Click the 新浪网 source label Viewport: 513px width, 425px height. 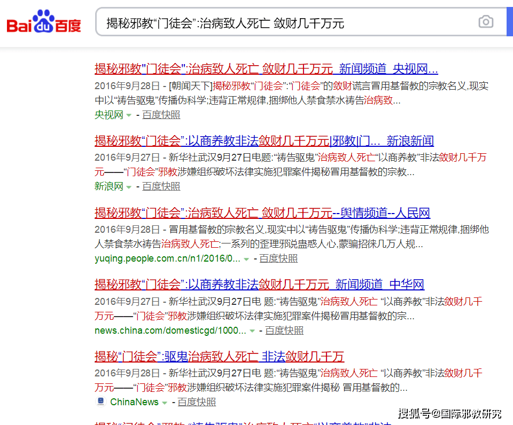coord(109,186)
